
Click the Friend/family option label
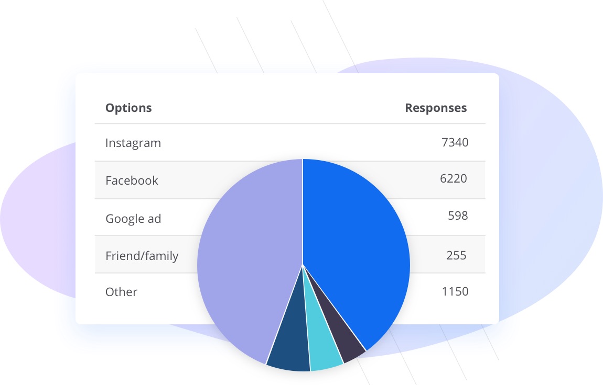142,256
